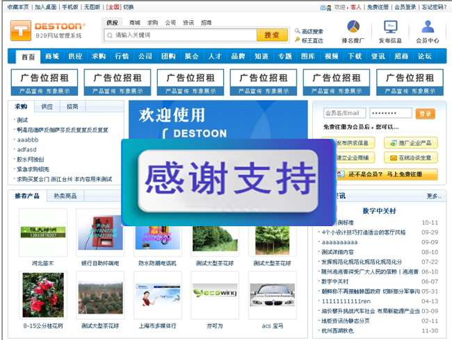Viewport: 452px width, 340px height.
Task: Click 收藏本页 top link
Action: (18, 7)
